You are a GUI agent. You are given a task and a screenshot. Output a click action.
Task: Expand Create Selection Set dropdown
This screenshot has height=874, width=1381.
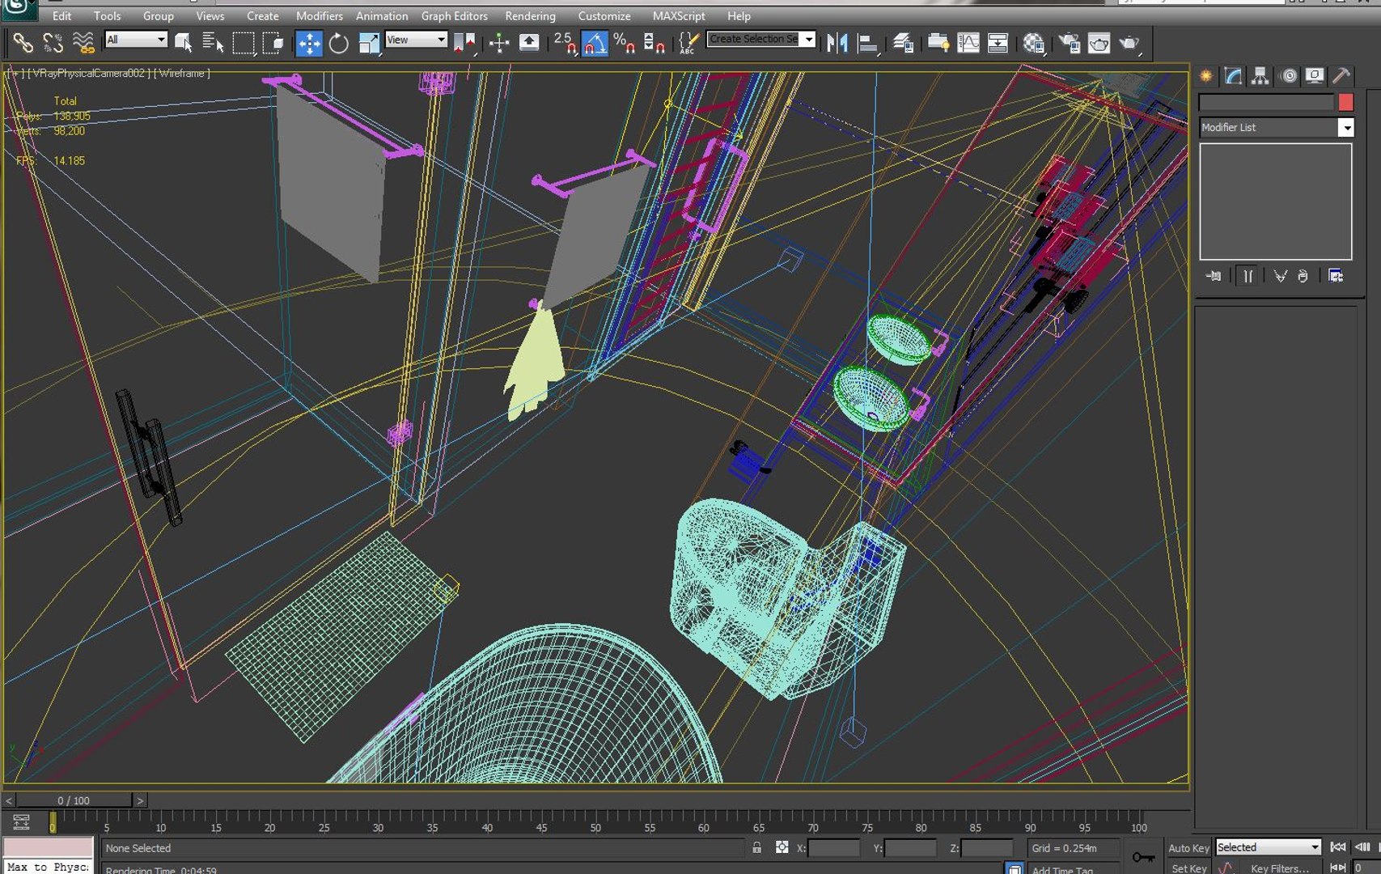[808, 40]
